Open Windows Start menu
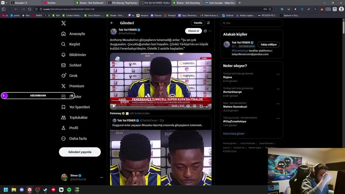 click(6, 190)
